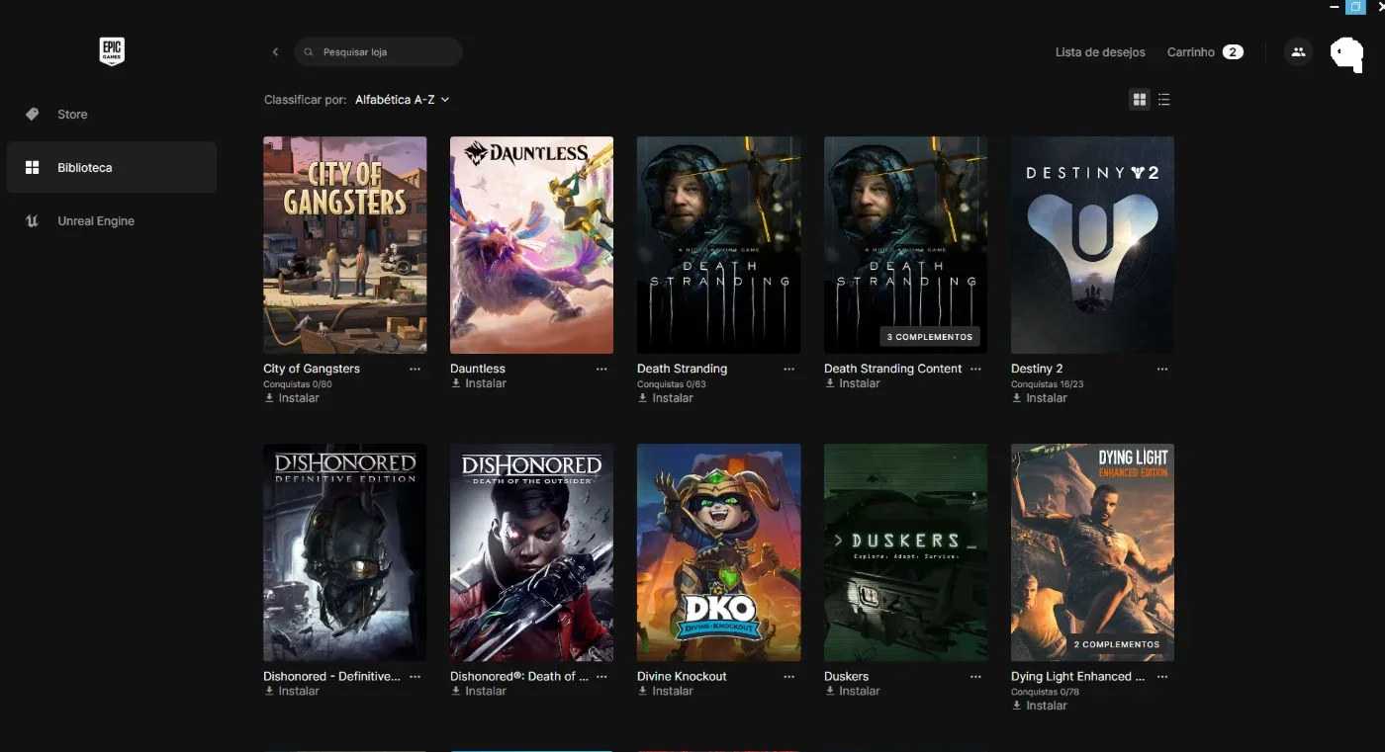Open Dauntless more options menu
This screenshot has height=752, width=1385.
(x=601, y=369)
